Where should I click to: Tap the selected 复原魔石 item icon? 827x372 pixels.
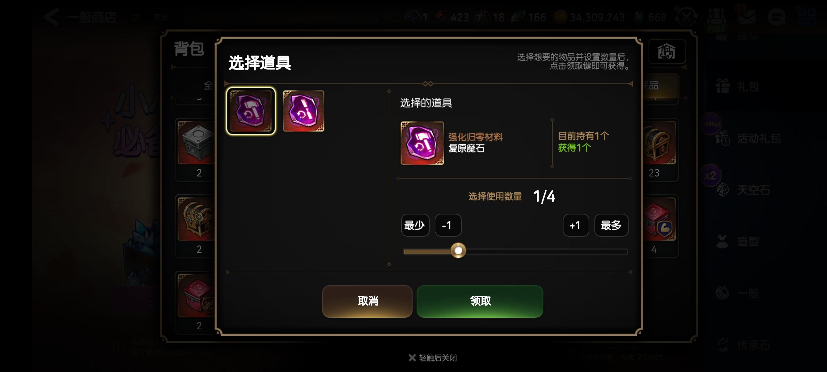pos(422,143)
